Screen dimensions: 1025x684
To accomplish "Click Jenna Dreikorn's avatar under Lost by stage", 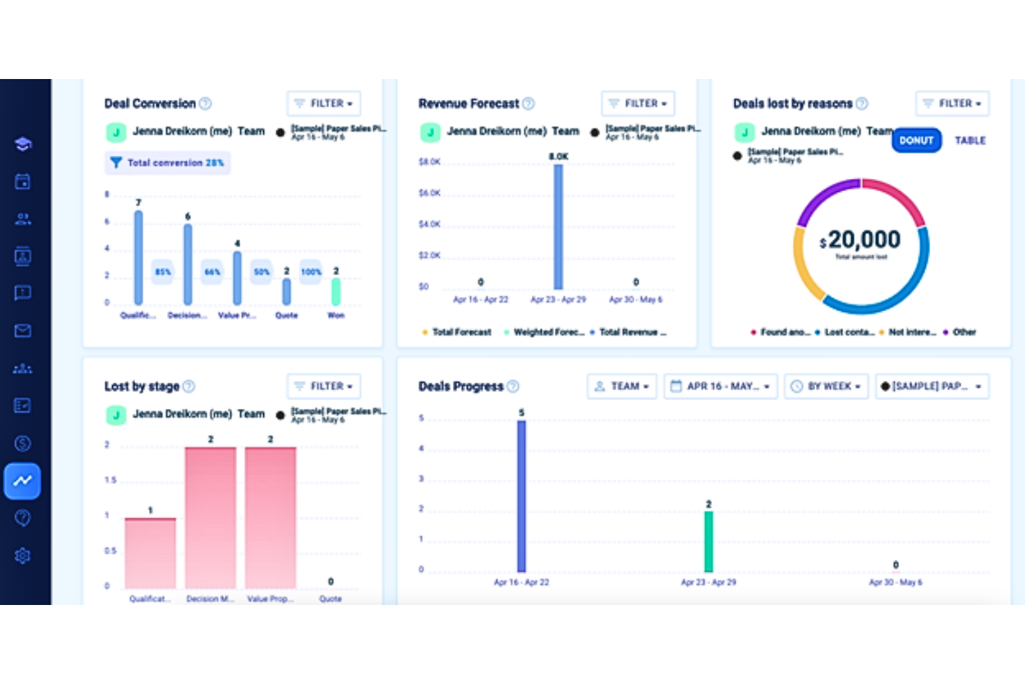I will tap(116, 414).
